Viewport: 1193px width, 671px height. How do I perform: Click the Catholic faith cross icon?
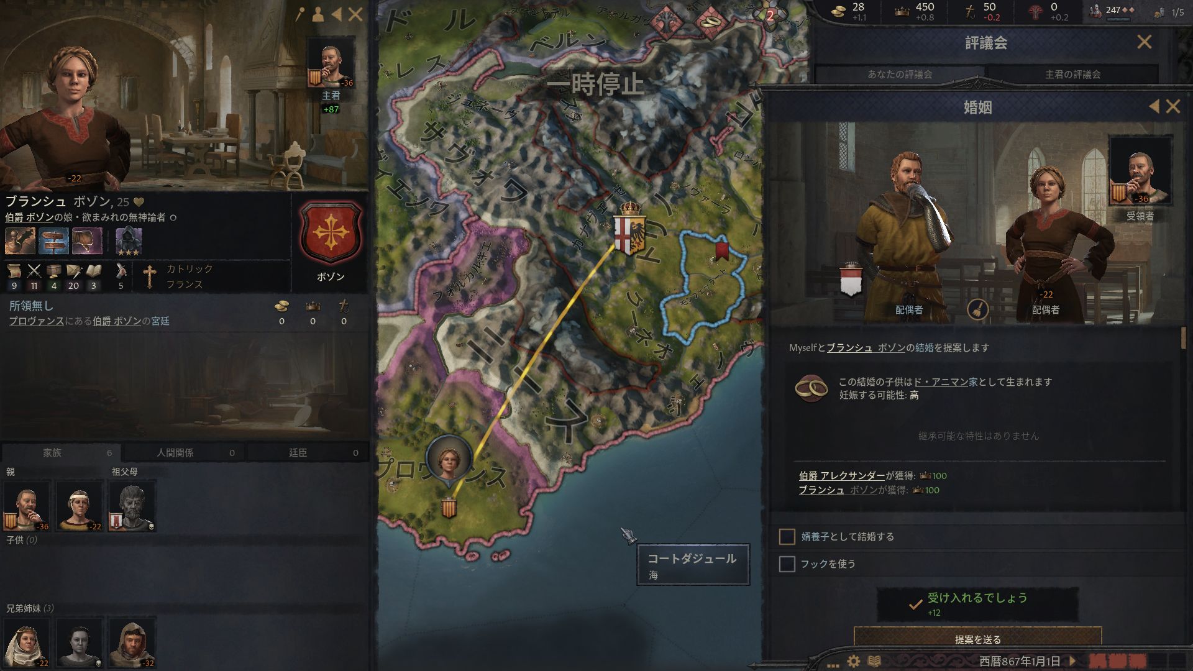coord(149,276)
